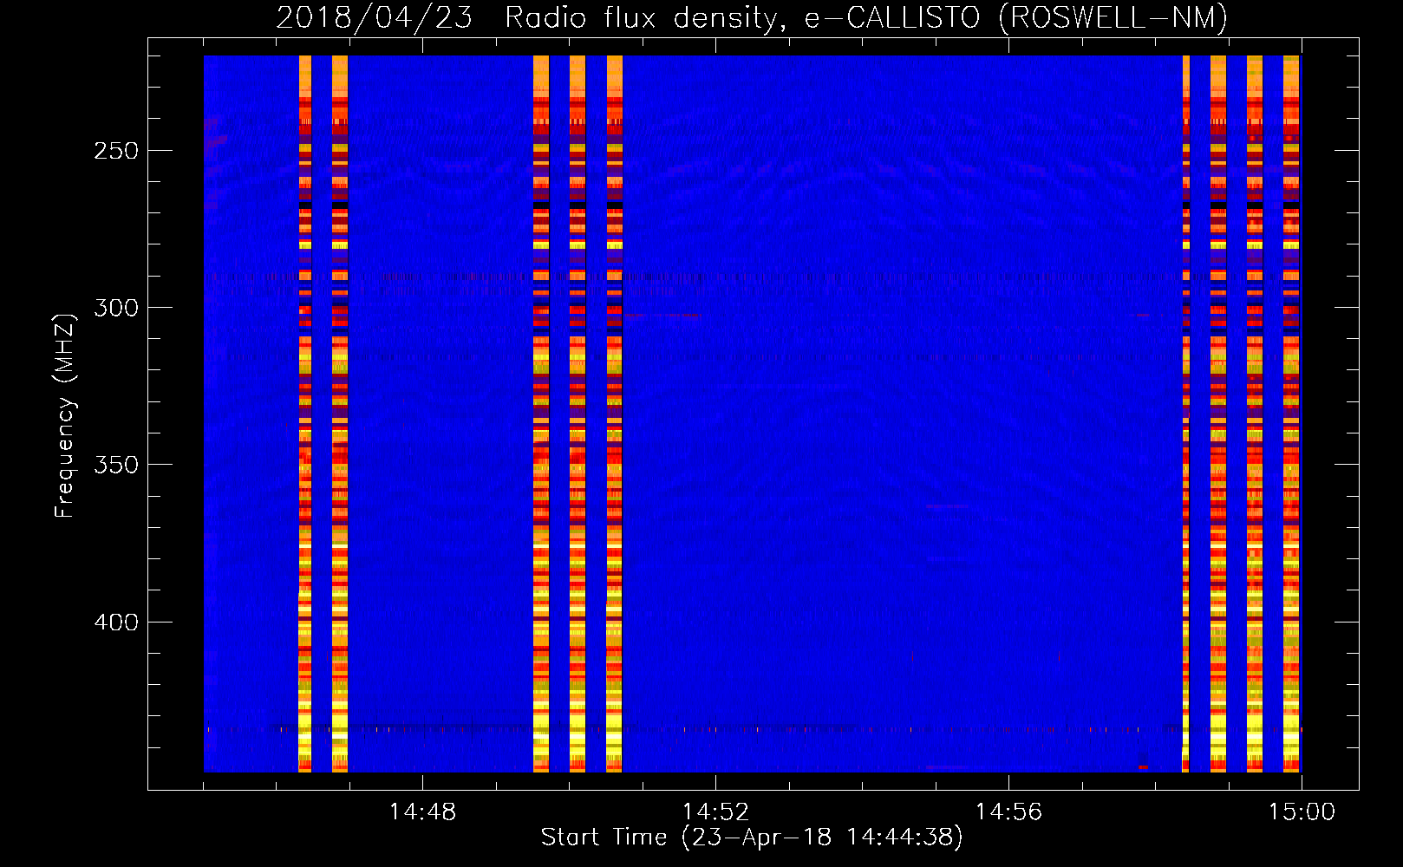Select the date 2018/04/23 in the title
Image resolution: width=1403 pixels, height=867 pixels.
tap(375, 17)
